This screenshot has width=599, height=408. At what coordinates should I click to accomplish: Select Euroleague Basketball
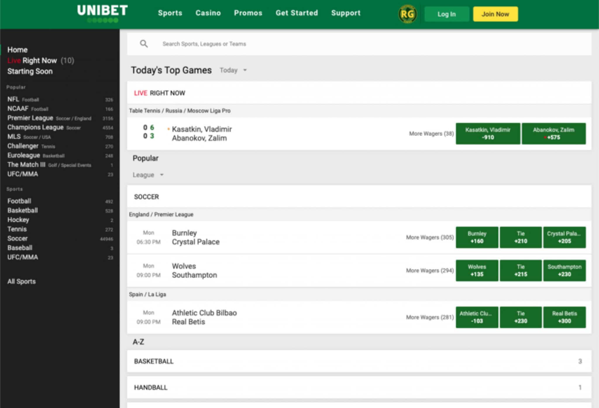click(x=60, y=156)
